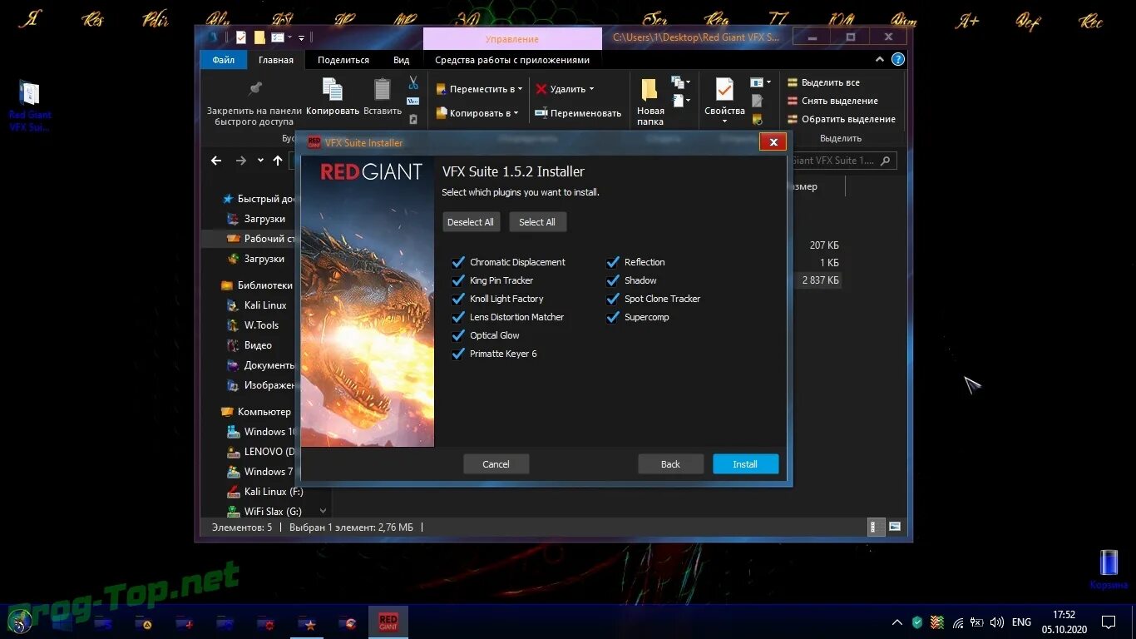Uncheck Spot Clone Tracker
The image size is (1136, 639).
[613, 299]
